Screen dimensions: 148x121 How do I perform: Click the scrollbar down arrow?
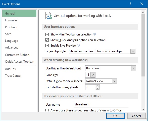pyautogui.click(x=143, y=109)
